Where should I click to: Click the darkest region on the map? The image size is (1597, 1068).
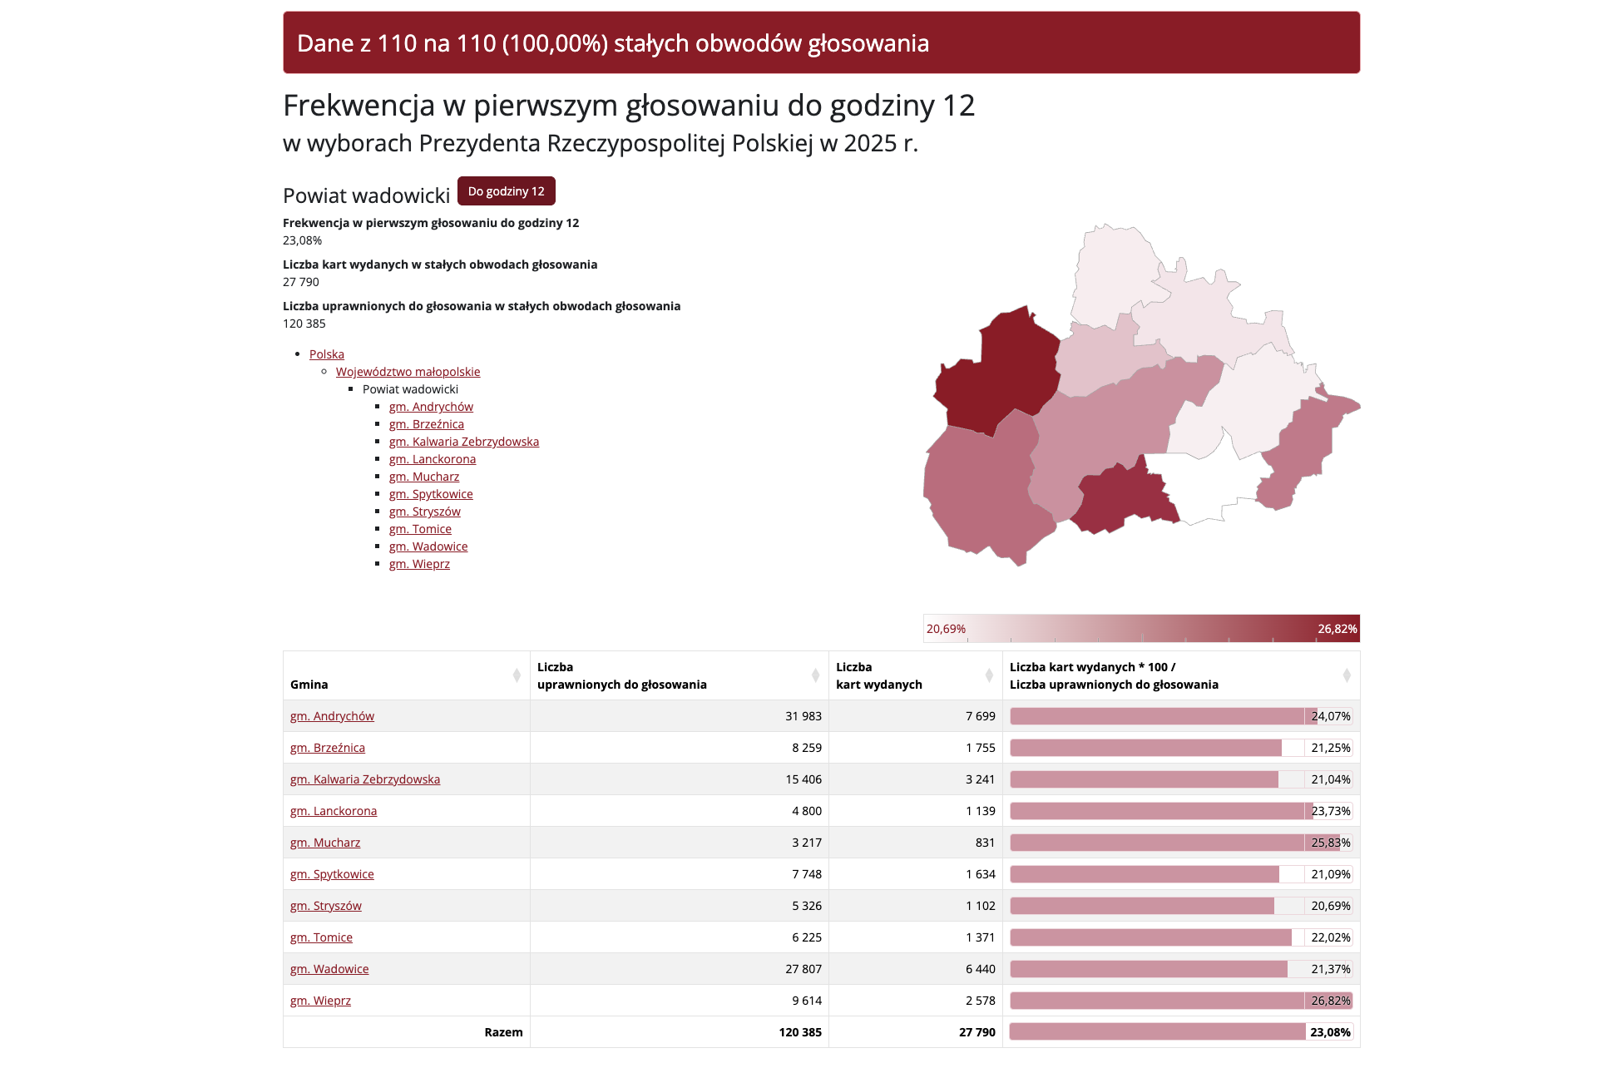point(998,370)
